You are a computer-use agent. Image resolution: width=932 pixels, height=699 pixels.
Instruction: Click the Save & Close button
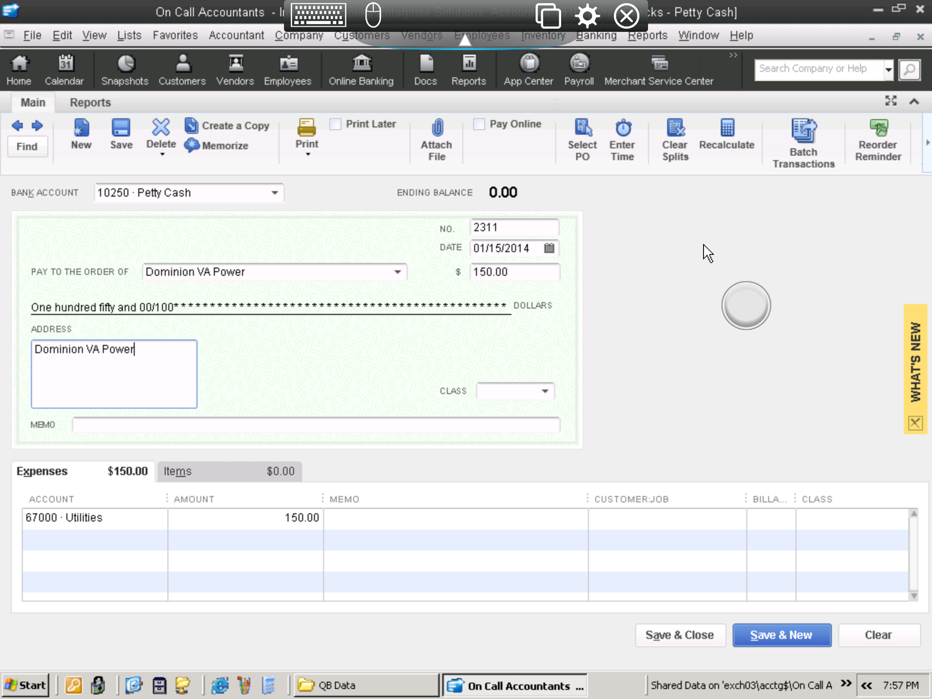(680, 635)
